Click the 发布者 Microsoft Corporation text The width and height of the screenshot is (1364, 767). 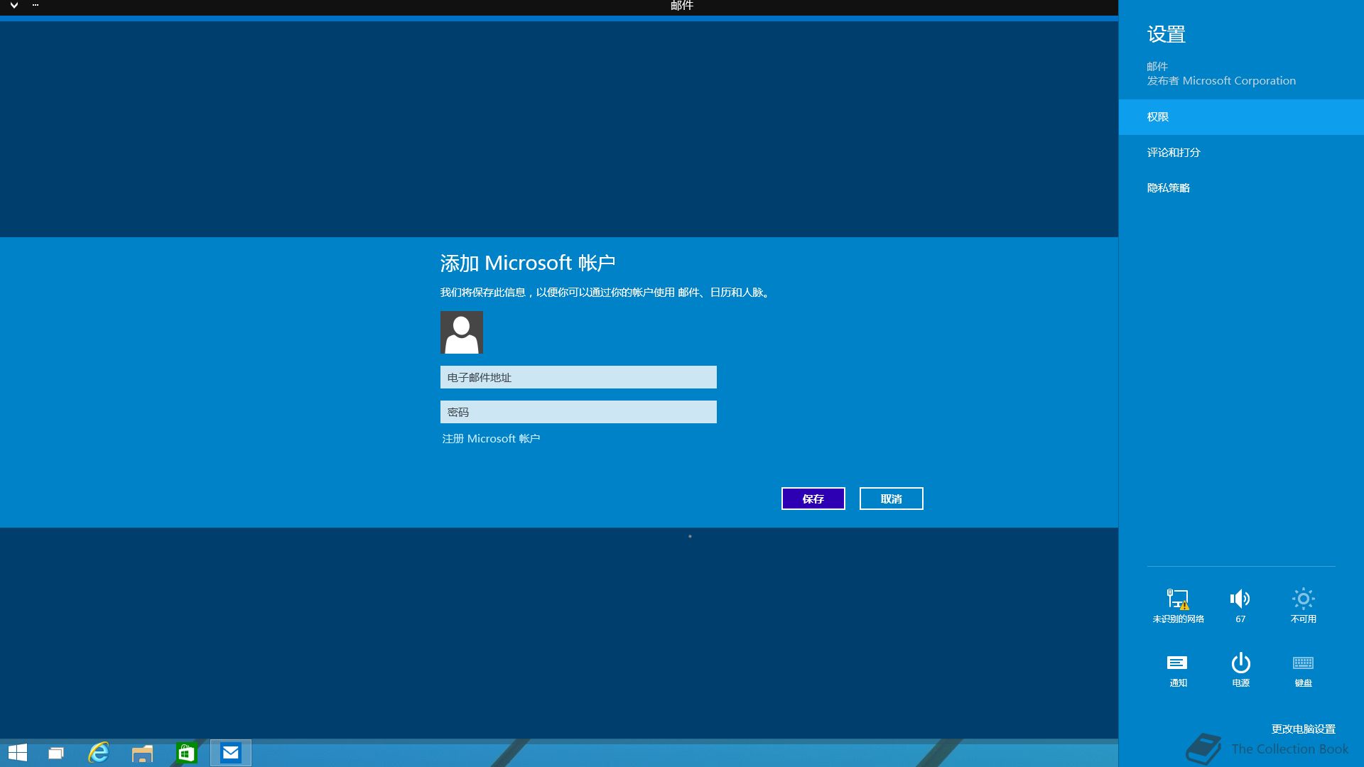pos(1221,81)
